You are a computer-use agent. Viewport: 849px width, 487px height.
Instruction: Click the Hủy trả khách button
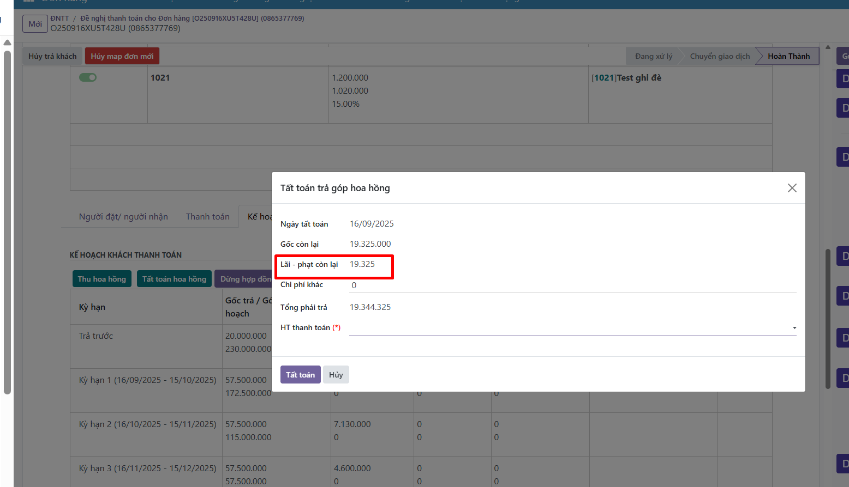pos(52,56)
